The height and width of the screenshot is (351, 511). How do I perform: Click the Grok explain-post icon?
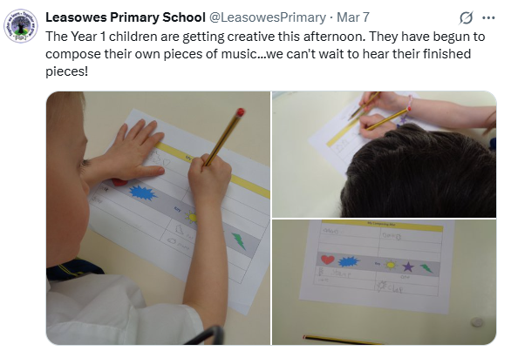tap(466, 17)
